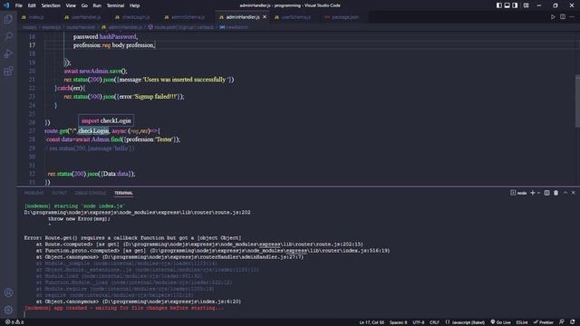
Task: Open the Help menu
Action: coord(135,5)
